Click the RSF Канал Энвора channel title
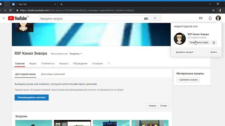This screenshot has height=126, width=225. click(x=31, y=53)
